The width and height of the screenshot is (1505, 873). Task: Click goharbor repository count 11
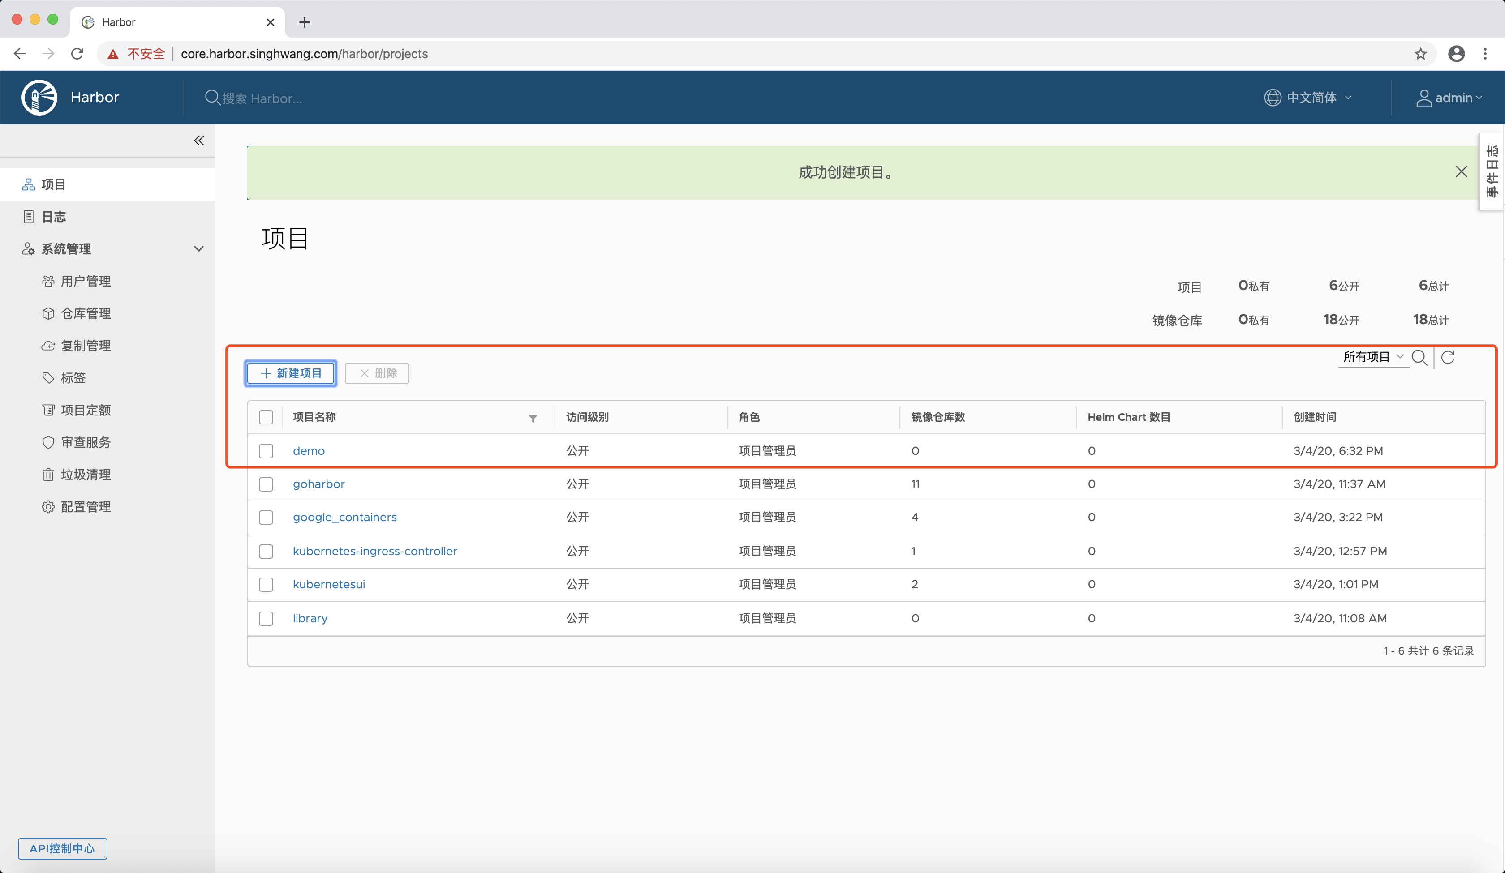(x=915, y=484)
